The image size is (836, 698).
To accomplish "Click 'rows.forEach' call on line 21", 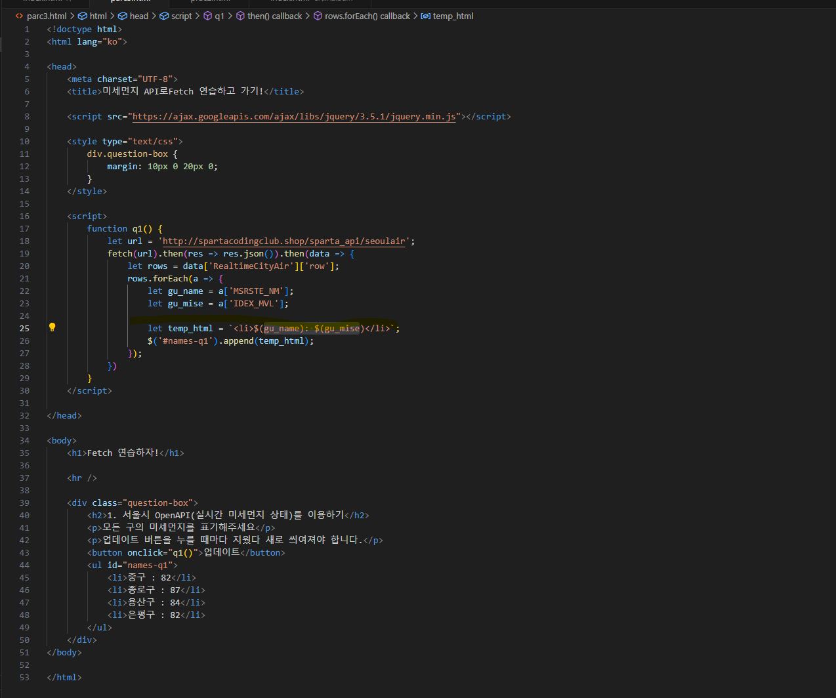I will (x=158, y=278).
